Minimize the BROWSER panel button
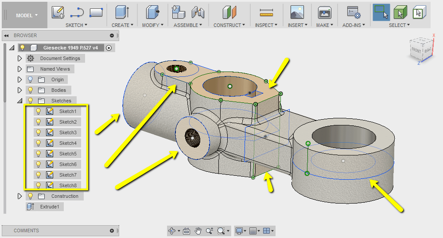The width and height of the screenshot is (443, 238). pyautogui.click(x=112, y=35)
